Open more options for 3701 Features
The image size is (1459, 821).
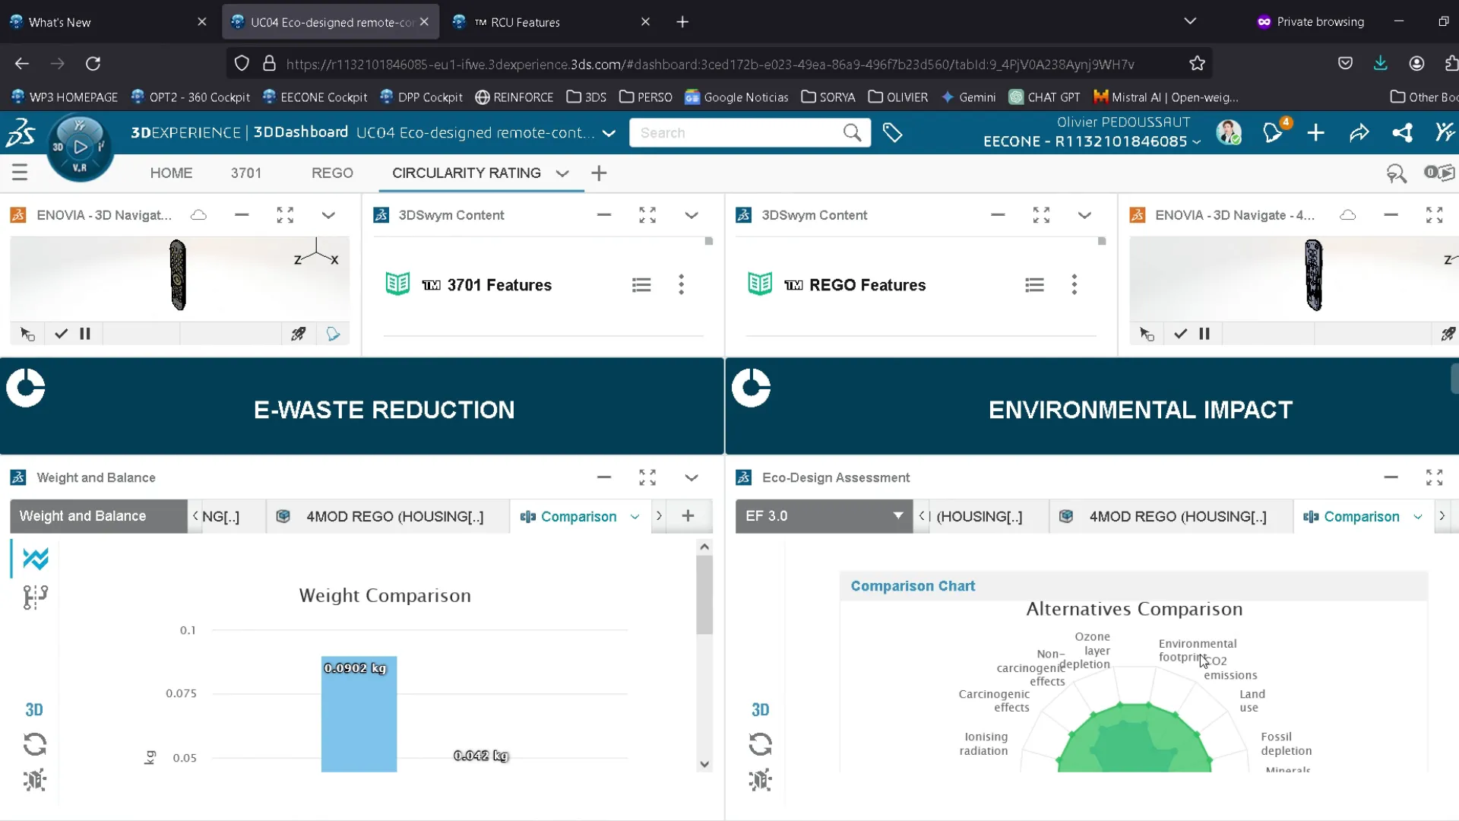(x=681, y=284)
